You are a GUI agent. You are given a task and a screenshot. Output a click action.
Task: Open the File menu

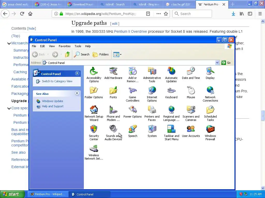[x=34, y=46]
